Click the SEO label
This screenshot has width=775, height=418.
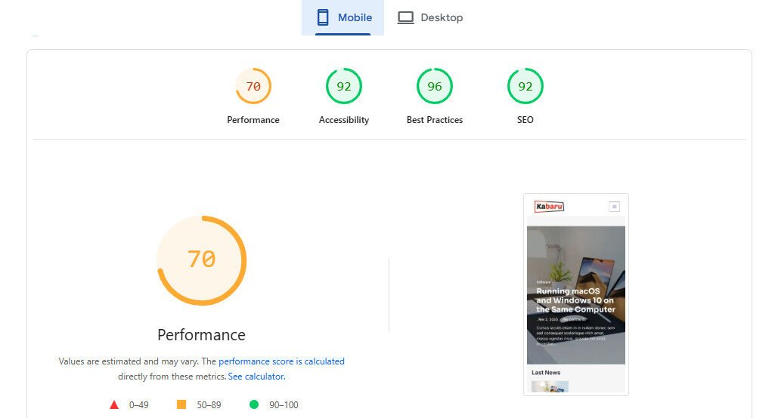(525, 120)
